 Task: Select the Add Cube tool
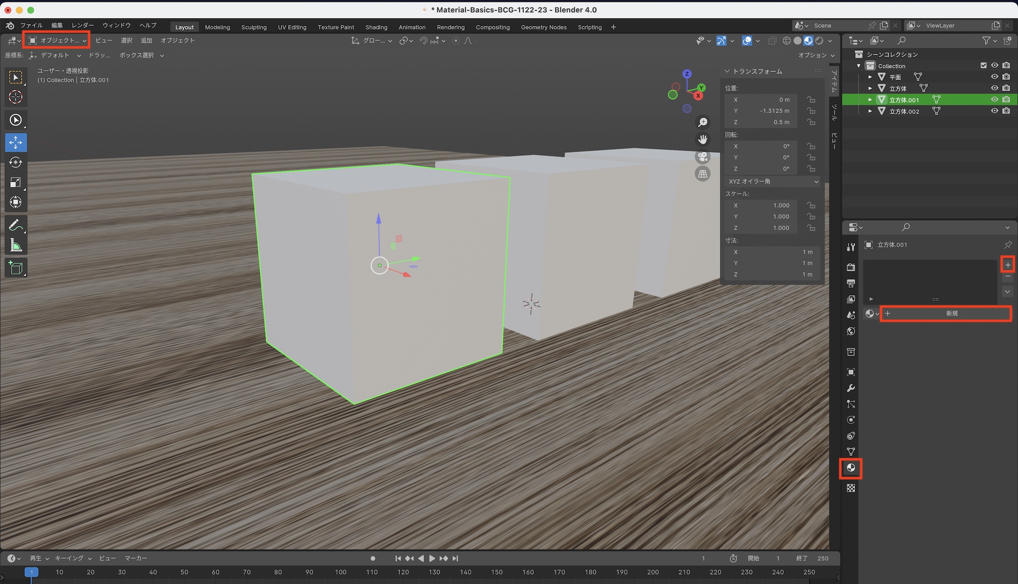point(15,268)
